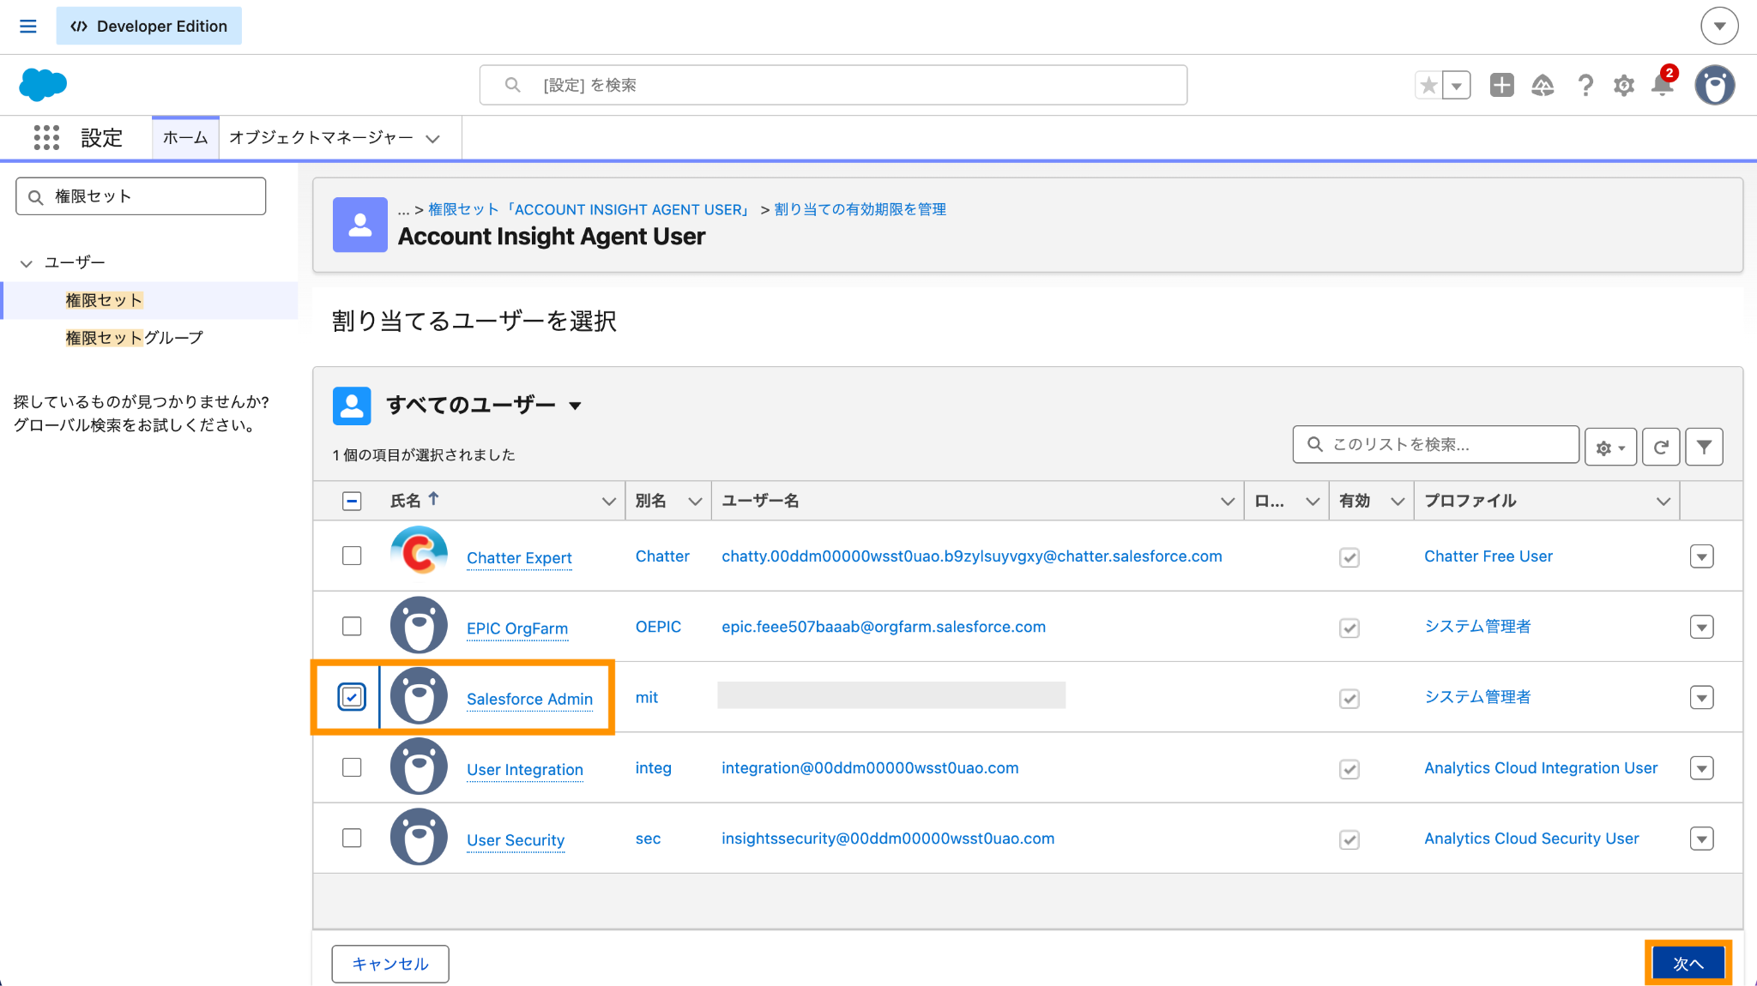Open the App Launcher grid icon

[46, 137]
